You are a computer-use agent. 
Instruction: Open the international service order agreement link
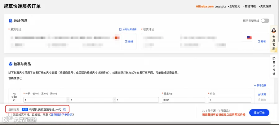pos(62,114)
